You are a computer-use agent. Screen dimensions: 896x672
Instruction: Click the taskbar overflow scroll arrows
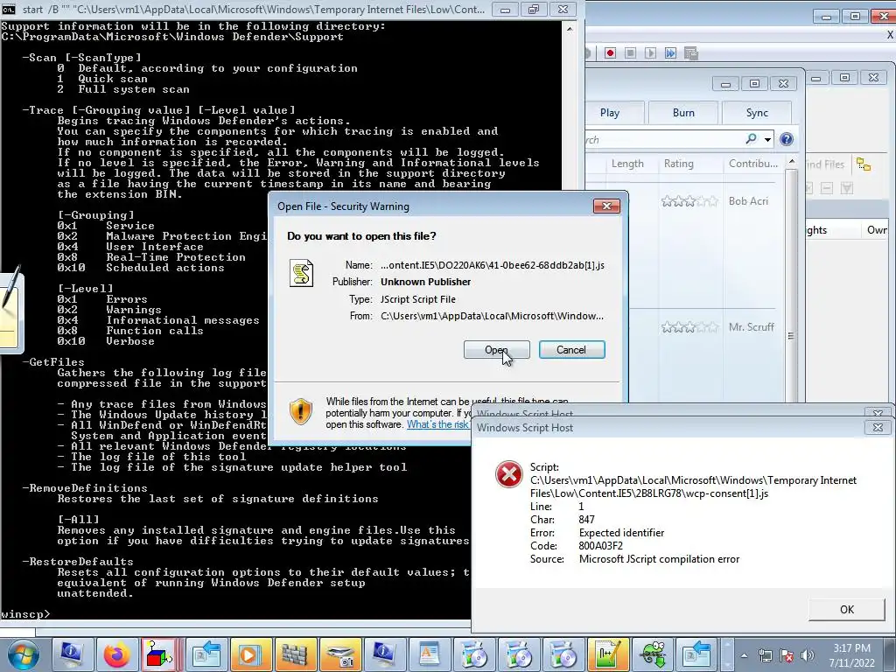[726, 654]
